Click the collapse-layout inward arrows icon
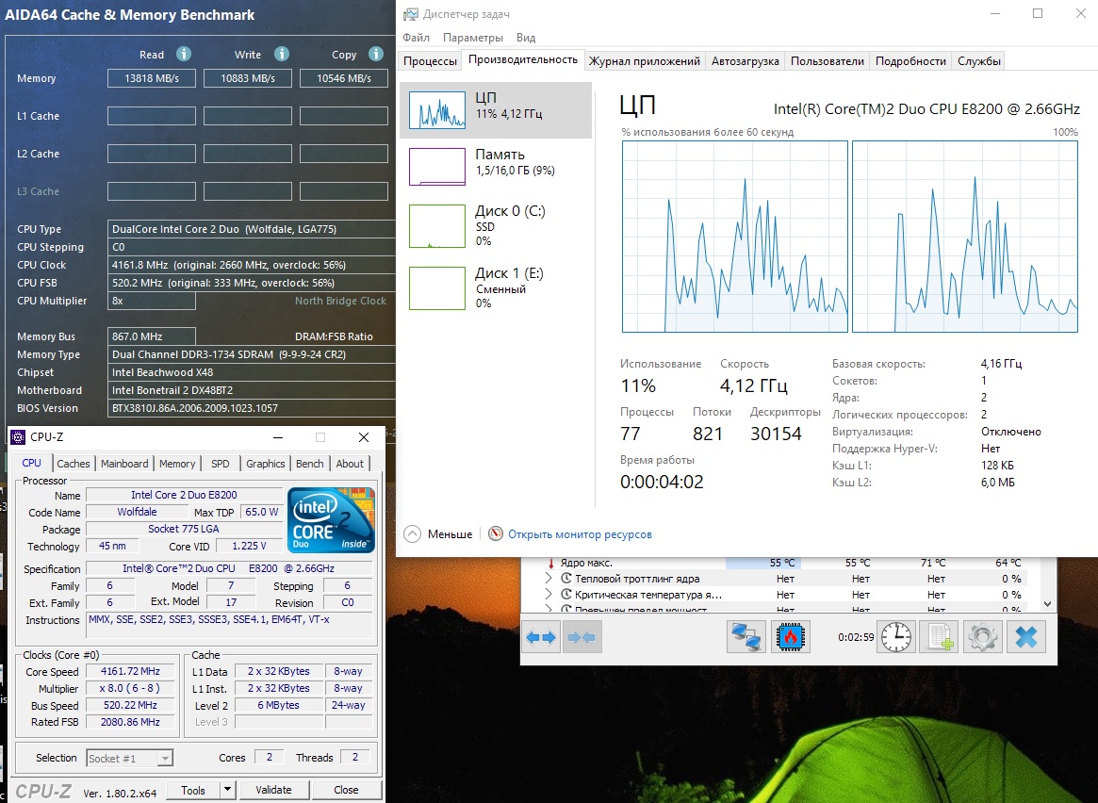 tap(582, 637)
